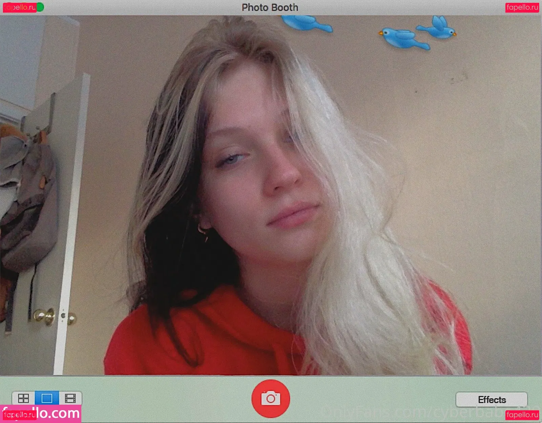Switch to single still photo mode
Image resolution: width=542 pixels, height=423 pixels.
coord(47,398)
